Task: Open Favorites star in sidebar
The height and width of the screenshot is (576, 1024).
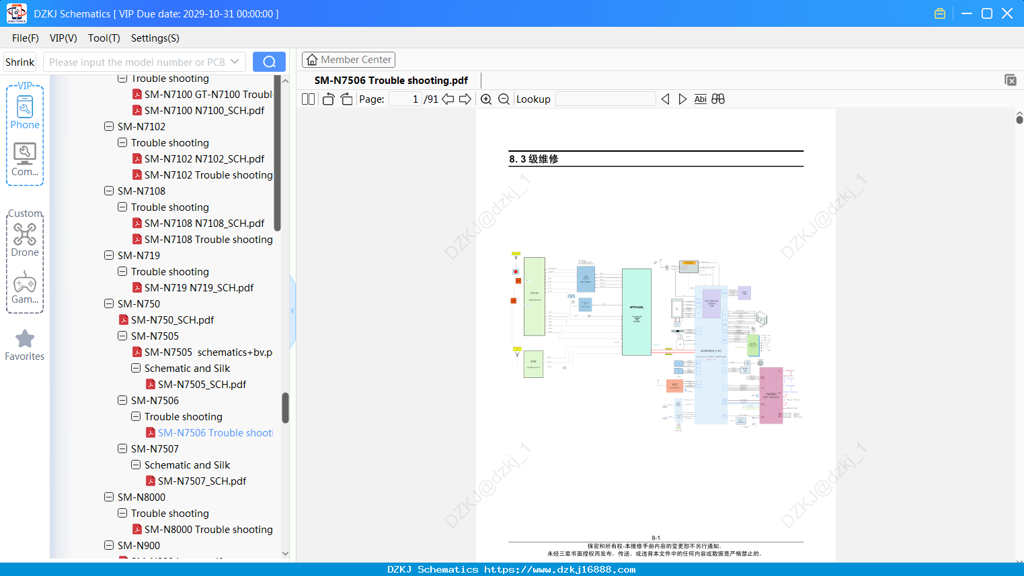Action: point(25,345)
